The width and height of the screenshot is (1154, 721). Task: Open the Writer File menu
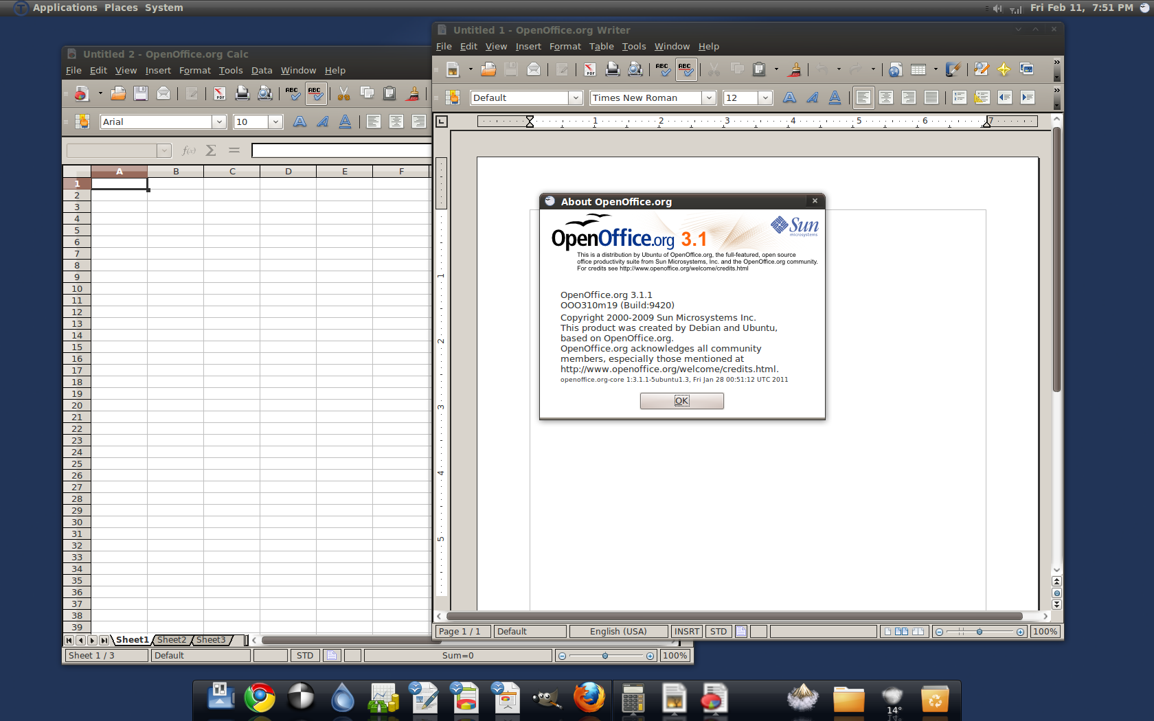click(x=444, y=47)
